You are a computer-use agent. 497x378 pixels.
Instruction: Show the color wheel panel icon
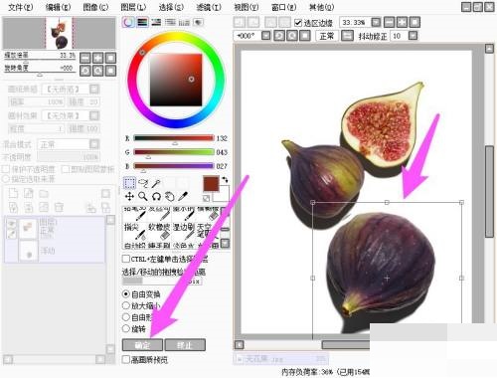point(128,22)
